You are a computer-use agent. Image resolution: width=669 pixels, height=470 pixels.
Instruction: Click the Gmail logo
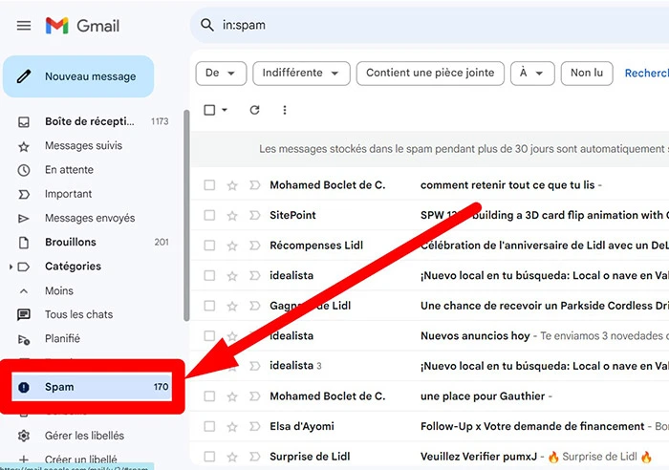click(x=82, y=26)
